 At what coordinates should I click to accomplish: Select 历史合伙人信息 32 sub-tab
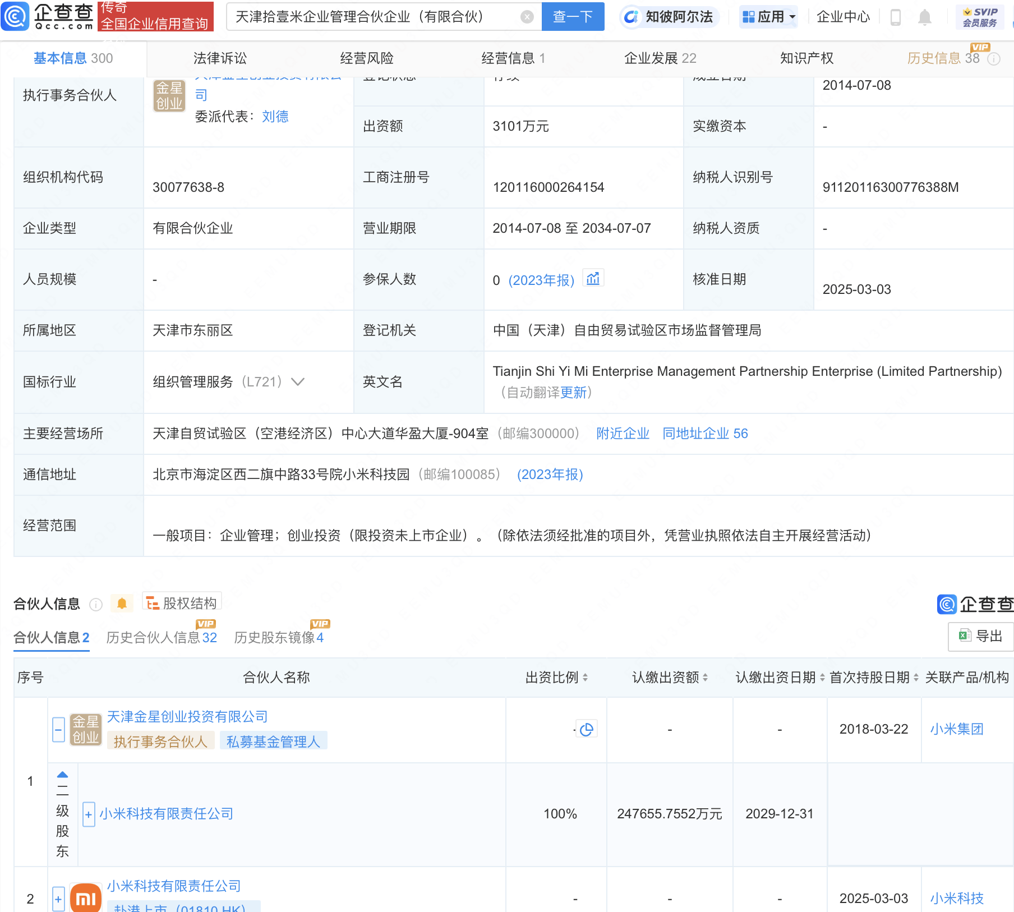pos(162,638)
